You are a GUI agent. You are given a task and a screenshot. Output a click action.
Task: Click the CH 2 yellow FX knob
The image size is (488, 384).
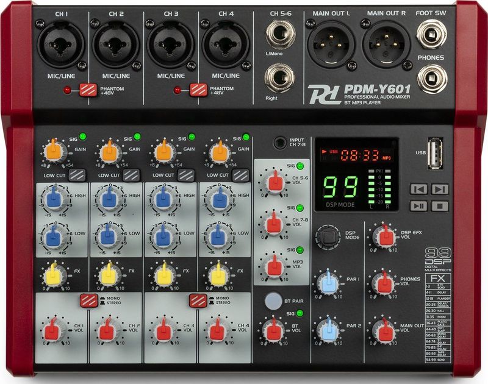point(109,275)
